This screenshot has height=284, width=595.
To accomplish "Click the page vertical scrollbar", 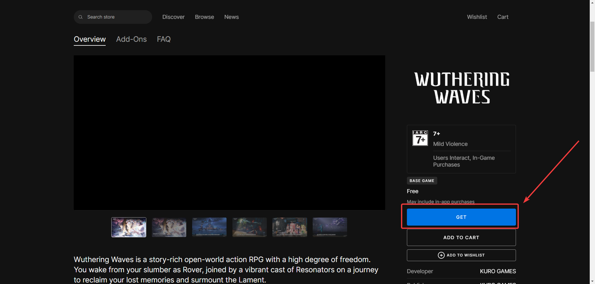I will point(592,46).
